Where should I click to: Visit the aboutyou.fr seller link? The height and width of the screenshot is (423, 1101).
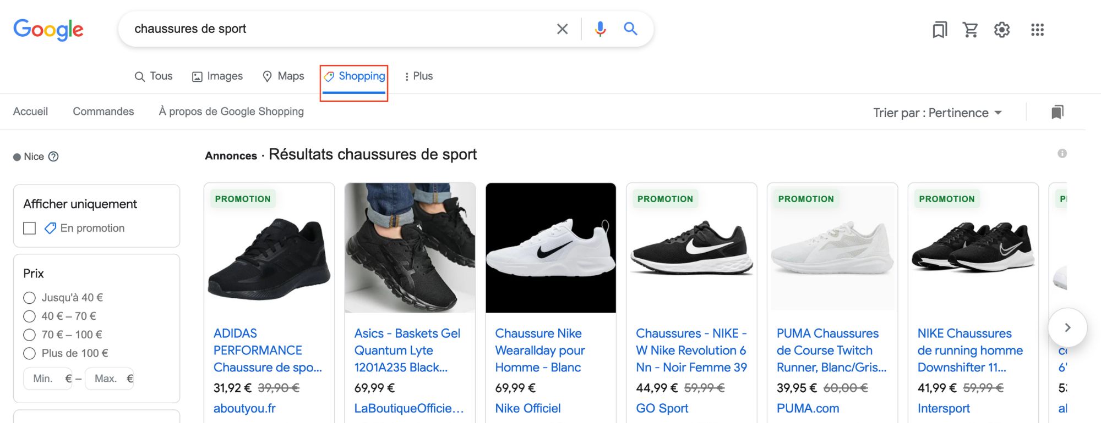tap(244, 409)
